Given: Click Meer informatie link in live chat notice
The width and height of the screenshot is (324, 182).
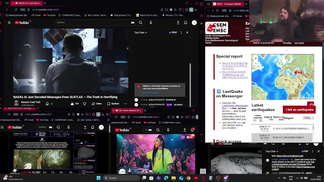Looking at the screenshot, I should [x=151, y=93].
